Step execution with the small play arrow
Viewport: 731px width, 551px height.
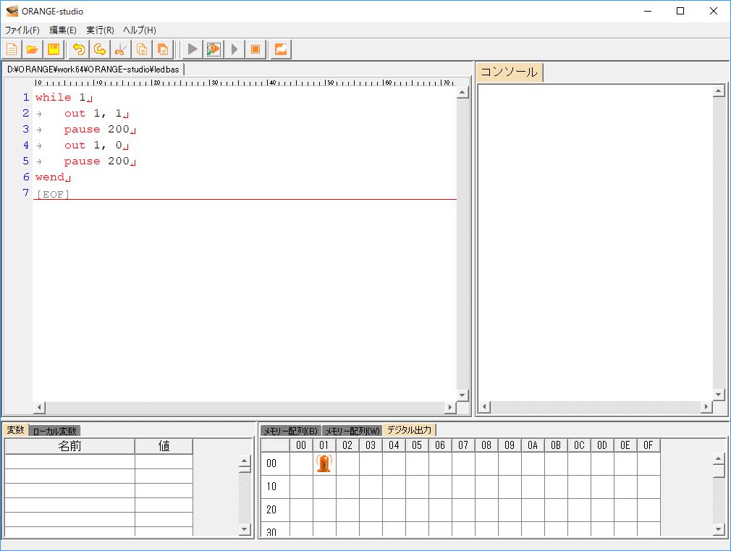(x=234, y=49)
